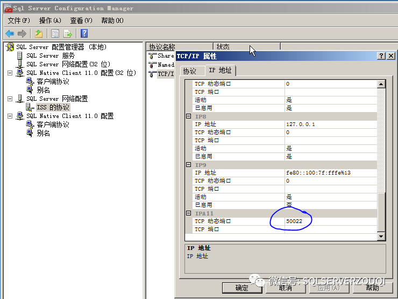Screen dimensions: 398x299
Task: Collapse SQL Native Client 11.0 配置(32 位) node
Action: [x=10, y=73]
